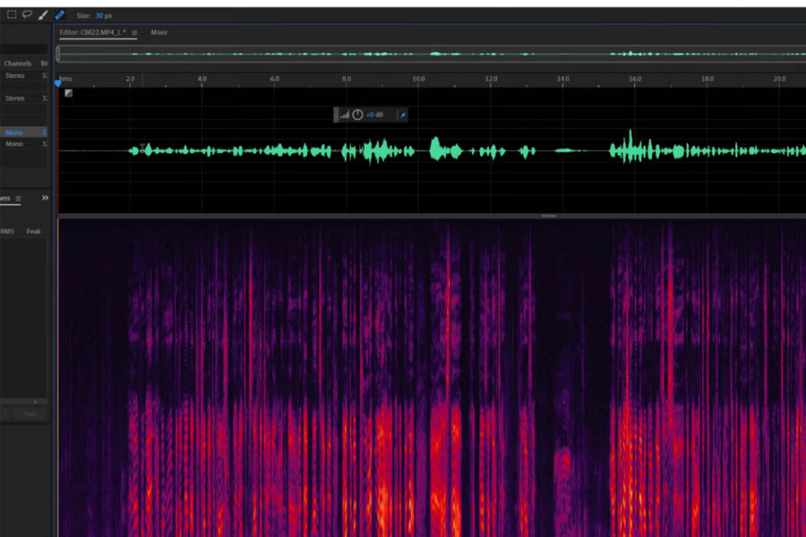Image resolution: width=806 pixels, height=537 pixels.
Task: Click the HUD signal level bars icon
Action: [x=344, y=115]
